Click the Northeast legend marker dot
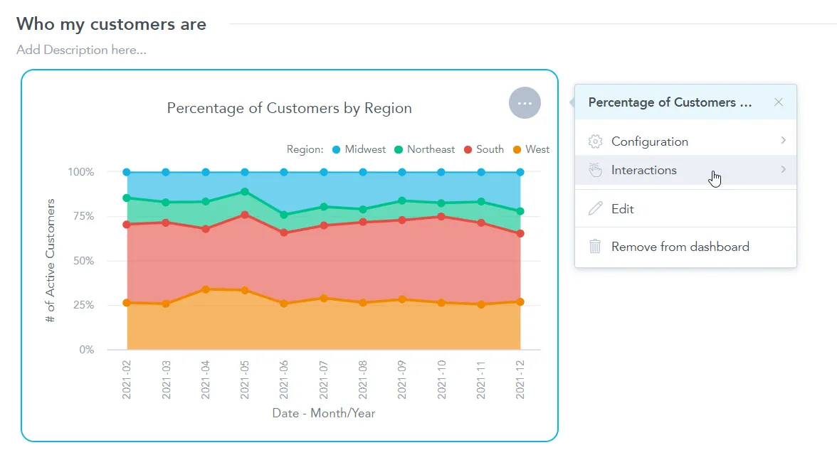 coord(398,149)
